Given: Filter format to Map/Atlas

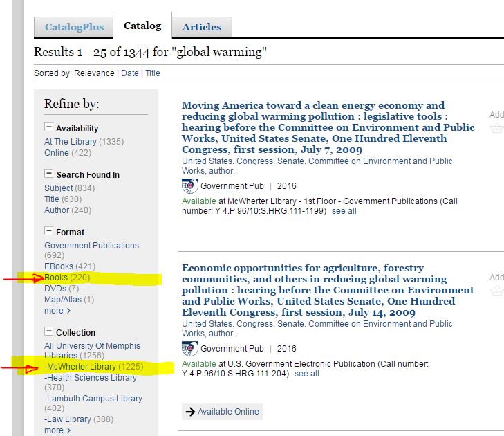Looking at the screenshot, I should coord(69,300).
